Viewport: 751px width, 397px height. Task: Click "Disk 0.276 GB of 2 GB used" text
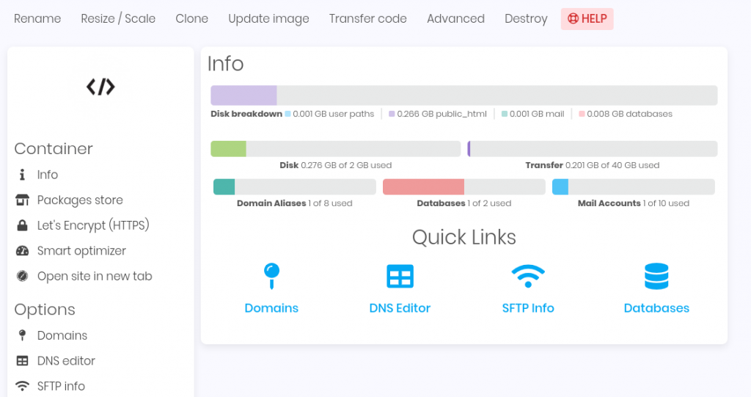336,165
